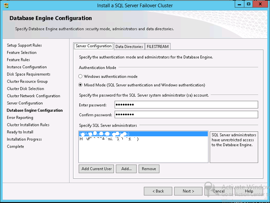The image size is (270, 203).
Task: Click Cluster Disk Selection step
Action: pos(26,89)
